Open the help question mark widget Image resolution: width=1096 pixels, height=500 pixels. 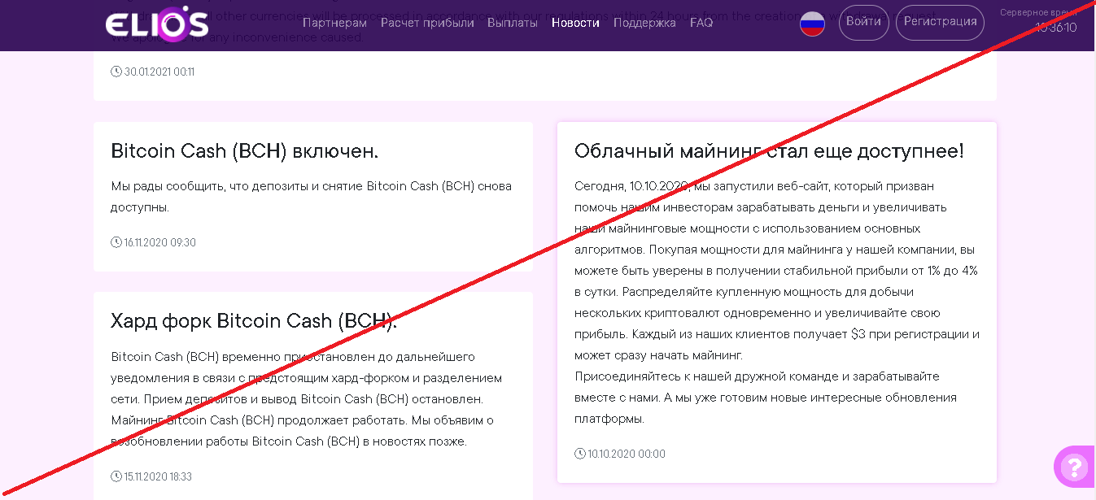(1074, 467)
